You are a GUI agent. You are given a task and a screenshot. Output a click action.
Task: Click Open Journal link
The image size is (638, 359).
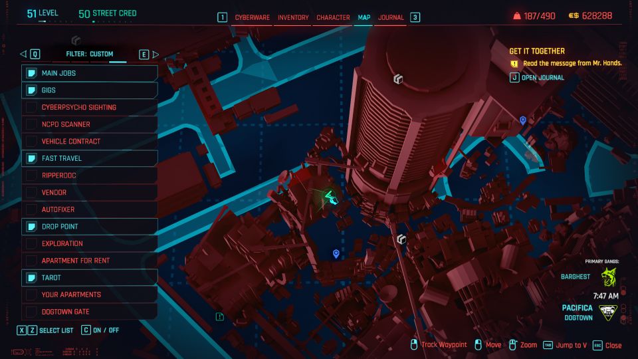(543, 78)
